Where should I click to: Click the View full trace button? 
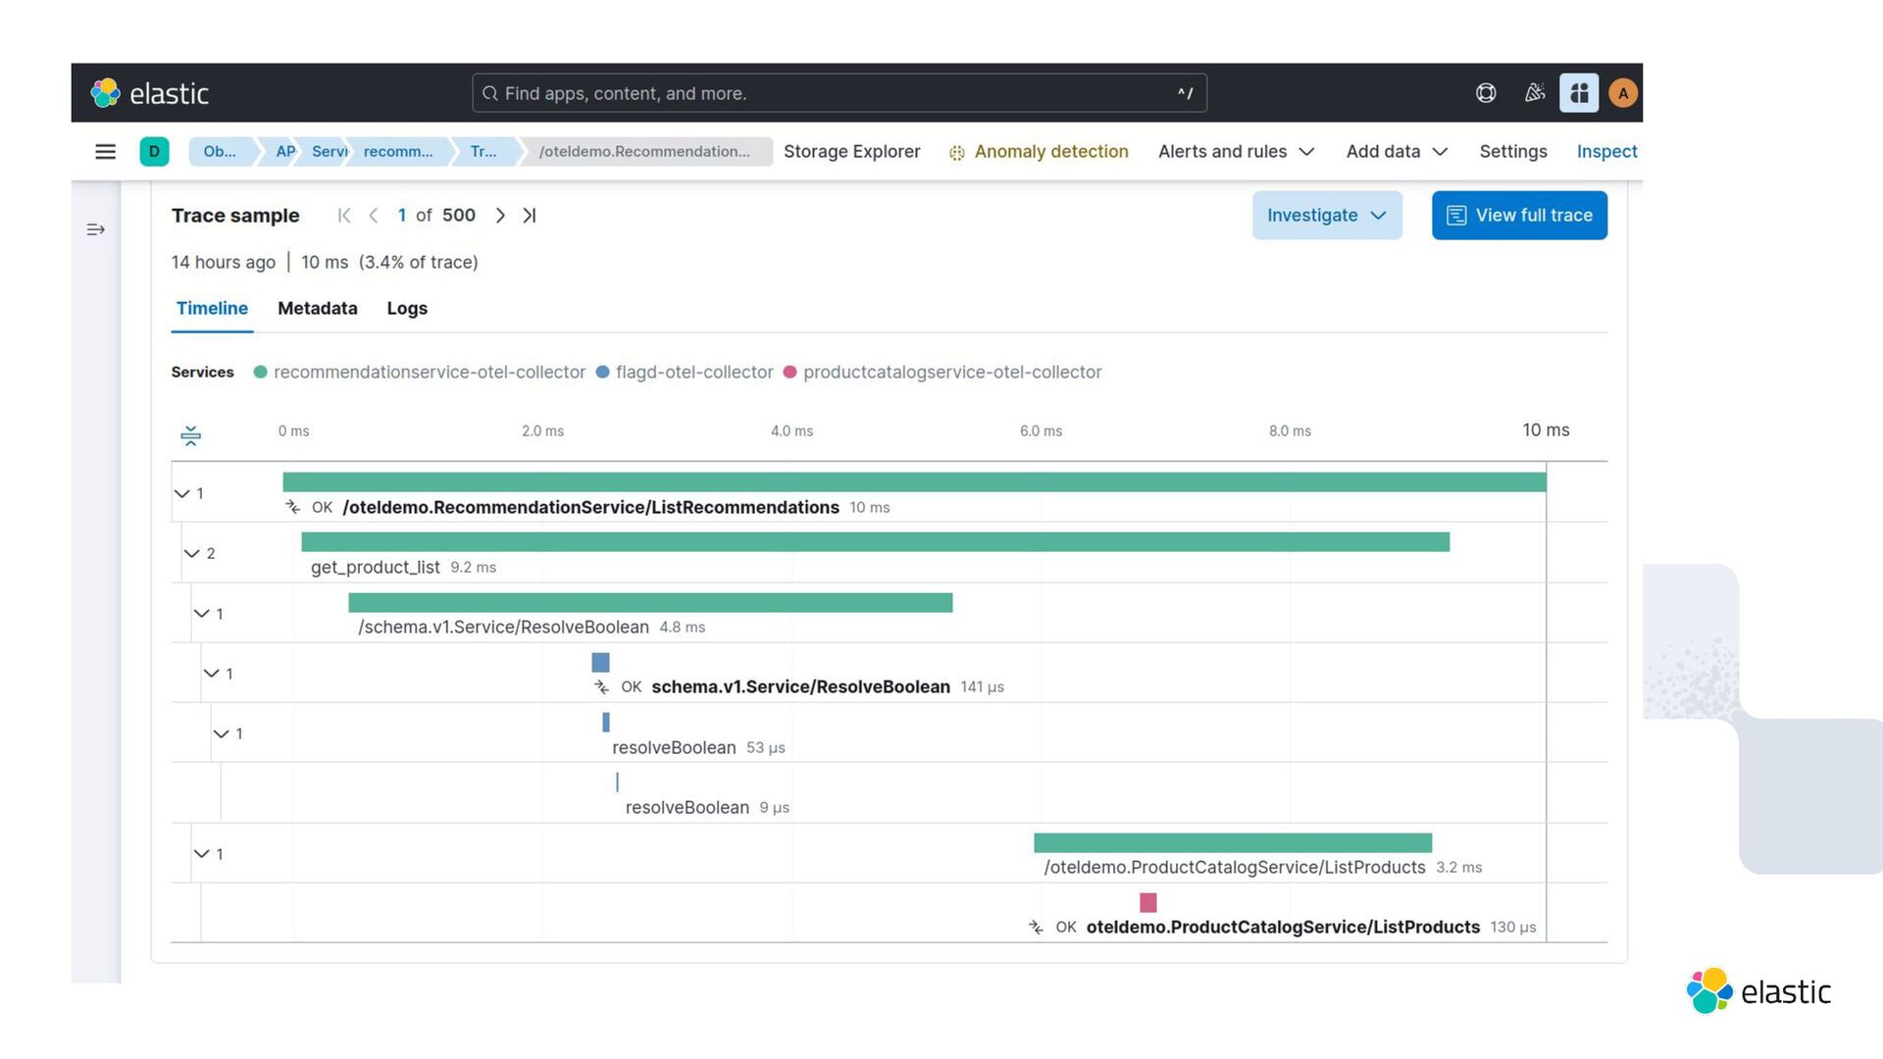point(1518,216)
